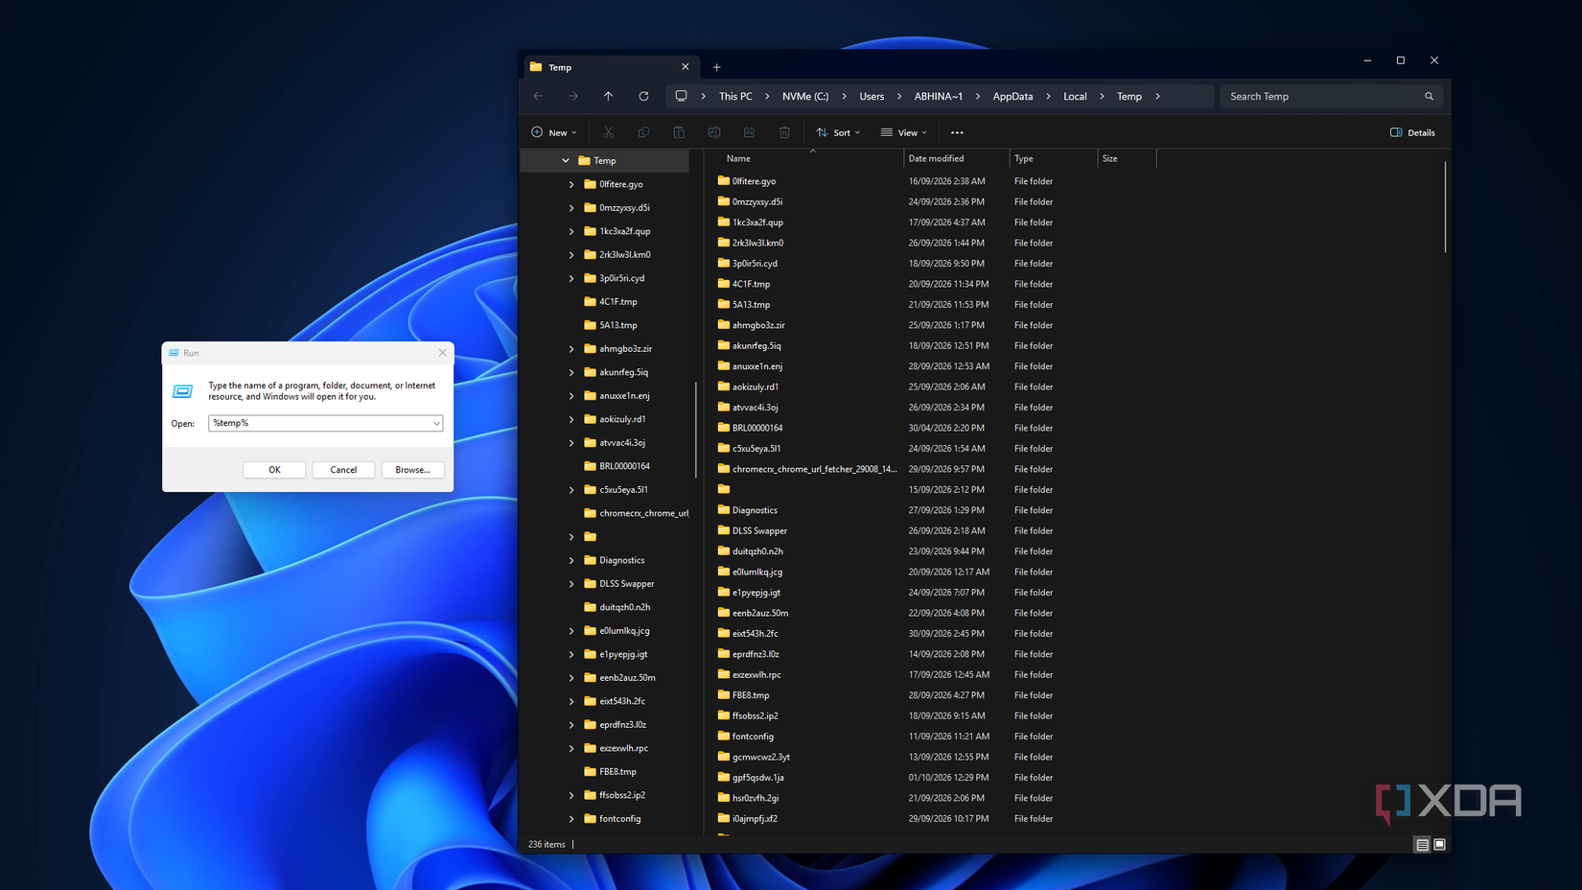1582x890 pixels.
Task: Click the PC icon in address bar
Action: coord(681,96)
